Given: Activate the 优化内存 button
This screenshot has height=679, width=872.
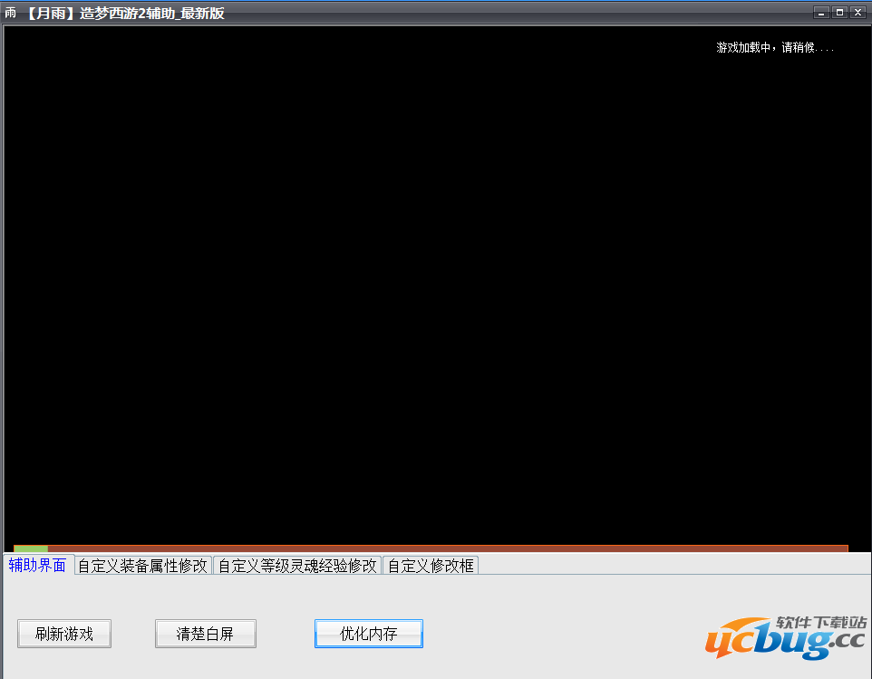Looking at the screenshot, I should 369,634.
